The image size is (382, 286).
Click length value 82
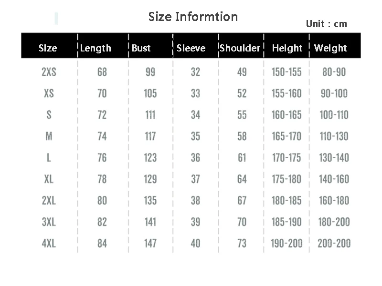[102, 222]
